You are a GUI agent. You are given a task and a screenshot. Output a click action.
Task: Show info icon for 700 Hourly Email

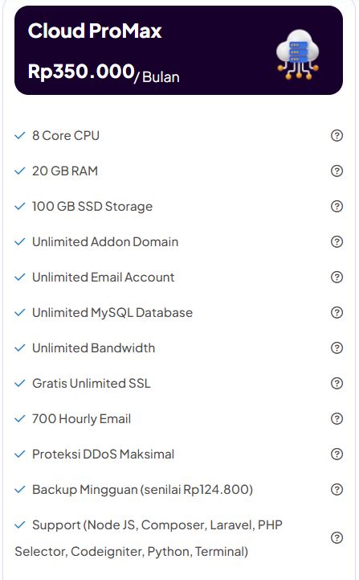pyautogui.click(x=337, y=419)
